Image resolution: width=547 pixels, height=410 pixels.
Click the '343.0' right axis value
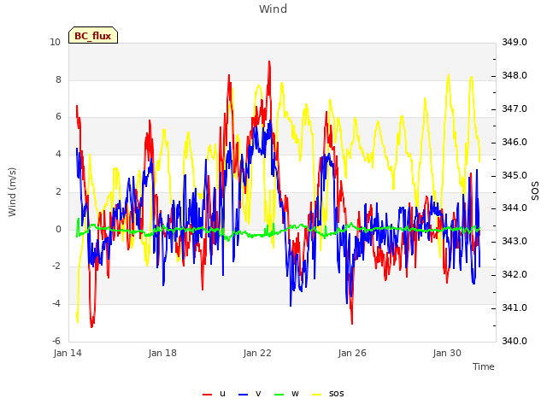click(x=515, y=241)
